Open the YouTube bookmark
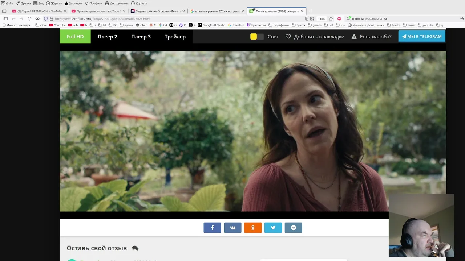This screenshot has height=261, width=465. coord(57,25)
